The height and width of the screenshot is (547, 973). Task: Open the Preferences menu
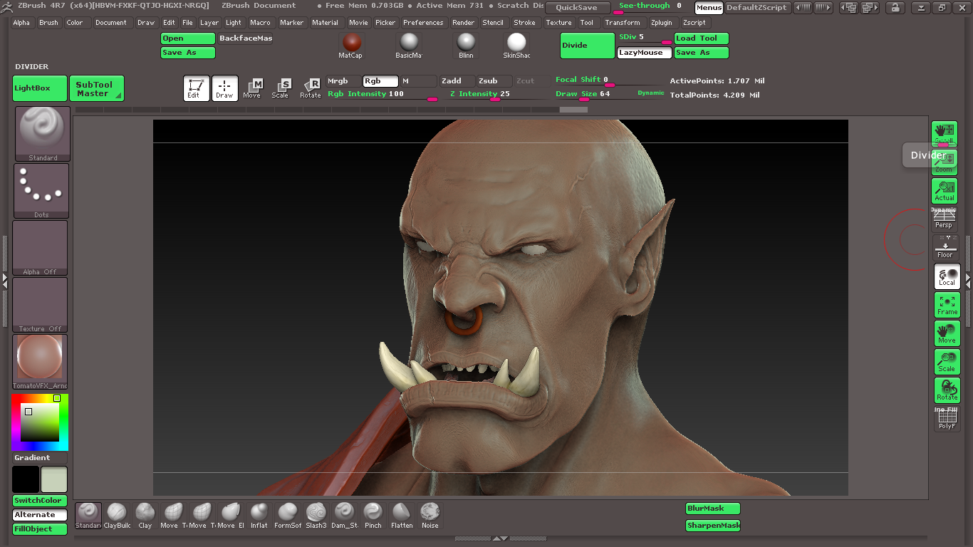(423, 23)
